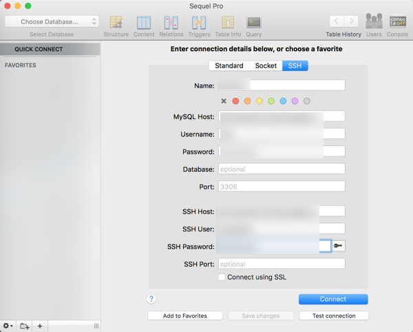Click the Connect button
The image size is (413, 332).
[333, 299]
